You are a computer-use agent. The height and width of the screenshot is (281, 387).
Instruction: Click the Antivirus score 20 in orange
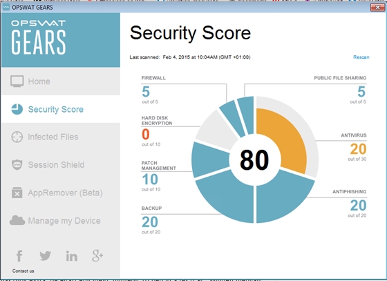(359, 149)
